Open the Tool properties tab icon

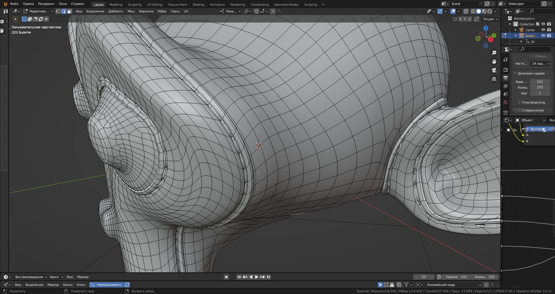pyautogui.click(x=505, y=59)
